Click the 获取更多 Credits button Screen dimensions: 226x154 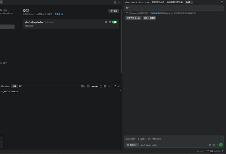(x=133, y=18)
